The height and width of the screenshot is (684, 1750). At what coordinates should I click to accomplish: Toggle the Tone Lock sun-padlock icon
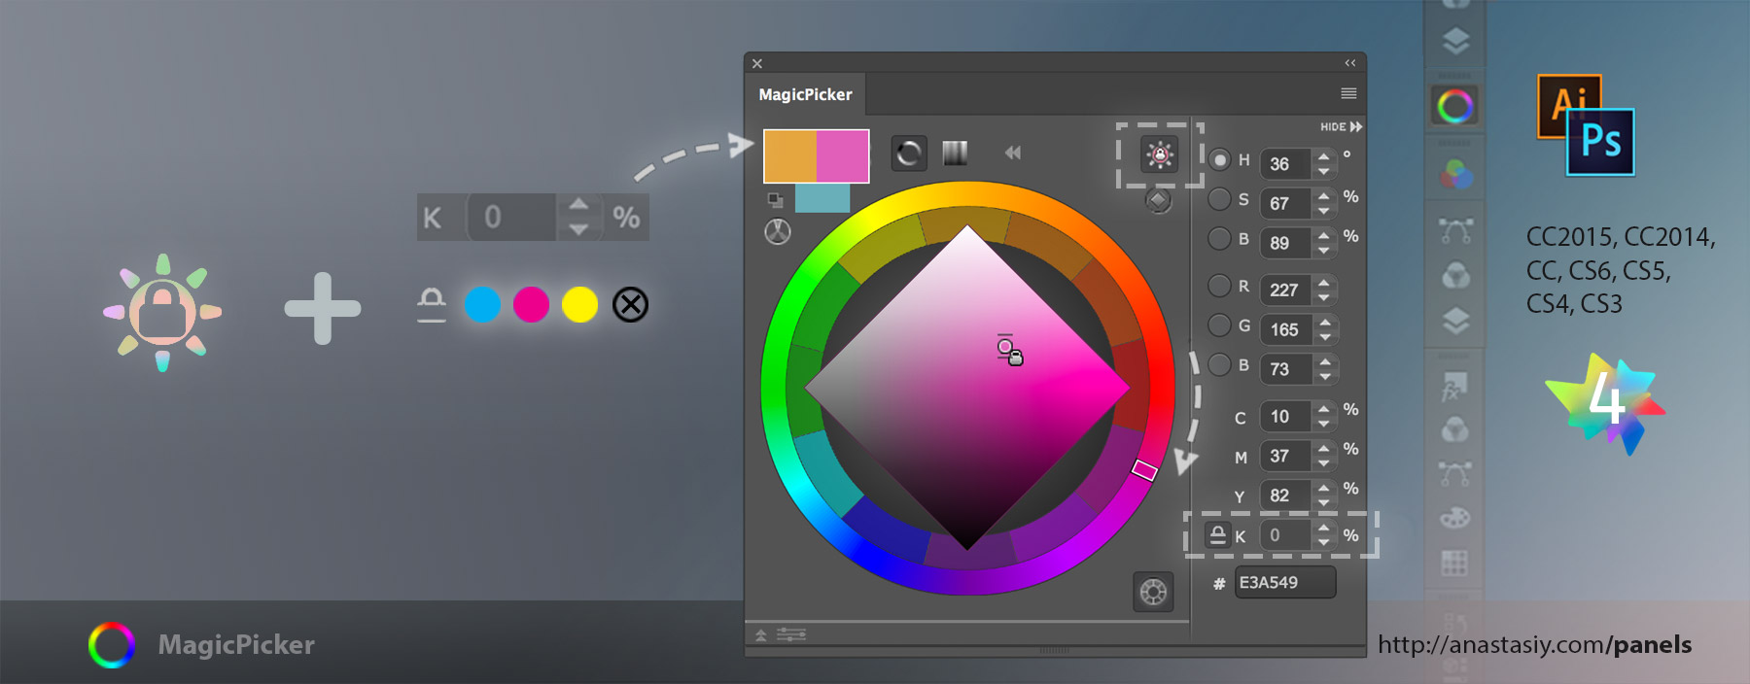(1159, 154)
